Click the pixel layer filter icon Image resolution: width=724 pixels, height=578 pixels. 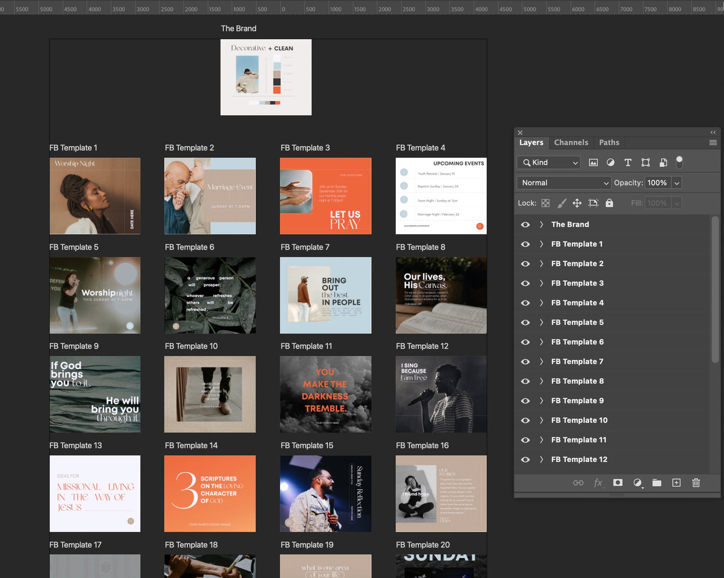coord(593,162)
